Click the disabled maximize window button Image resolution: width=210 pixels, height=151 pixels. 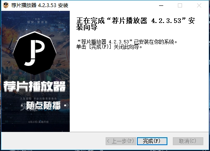(180, 5)
